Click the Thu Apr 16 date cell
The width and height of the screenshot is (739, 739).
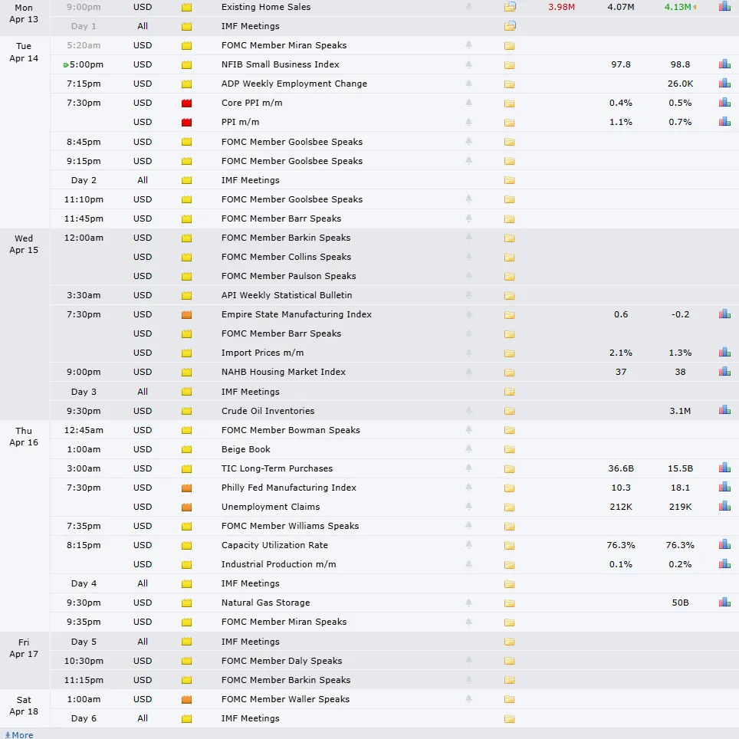point(24,436)
